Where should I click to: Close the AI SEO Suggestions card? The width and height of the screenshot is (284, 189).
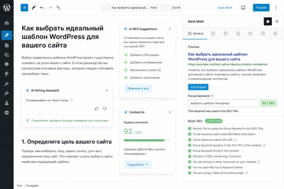coord(170,29)
